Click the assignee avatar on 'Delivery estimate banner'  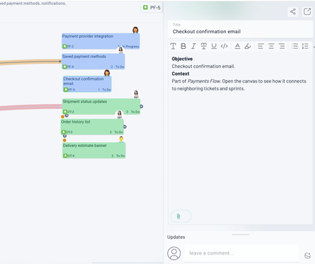pos(121,139)
